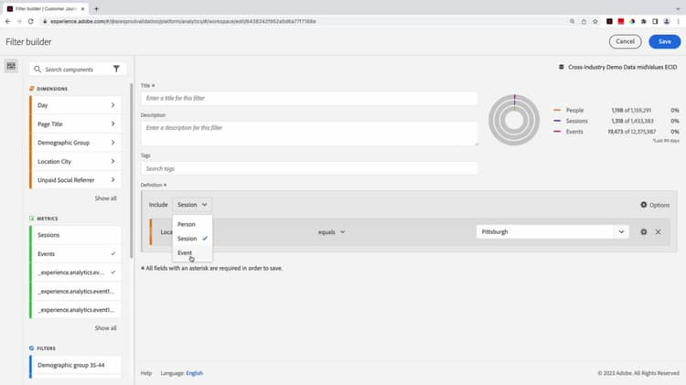Click the data view database icon
This screenshot has width=686, height=385.
(562, 67)
